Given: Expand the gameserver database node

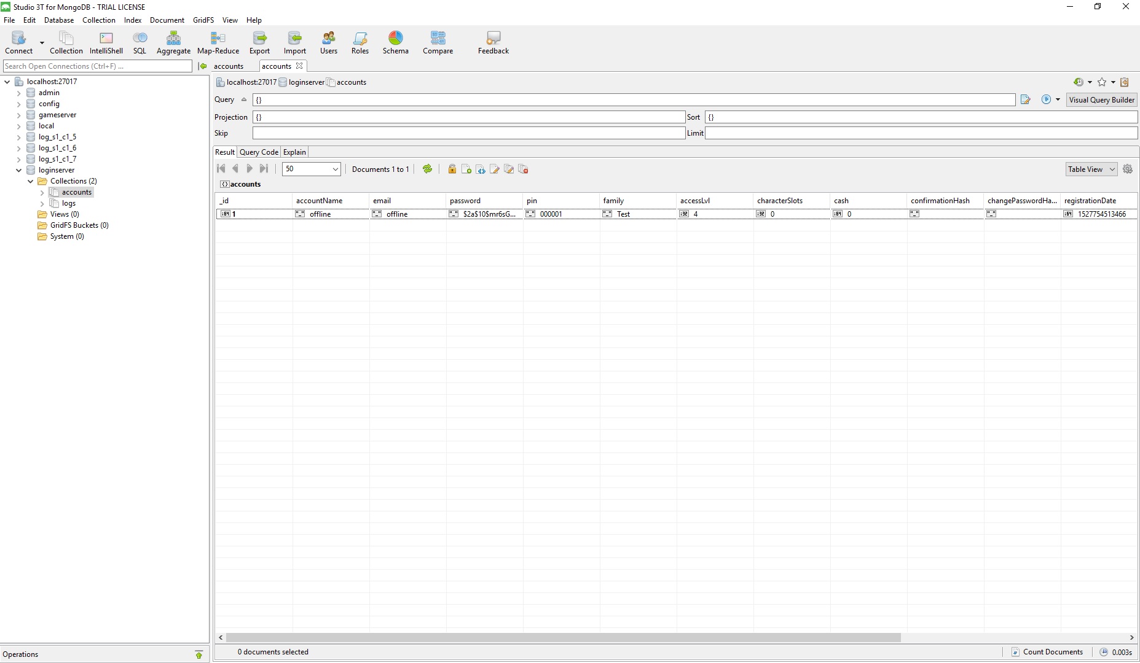Looking at the screenshot, I should coord(19,115).
